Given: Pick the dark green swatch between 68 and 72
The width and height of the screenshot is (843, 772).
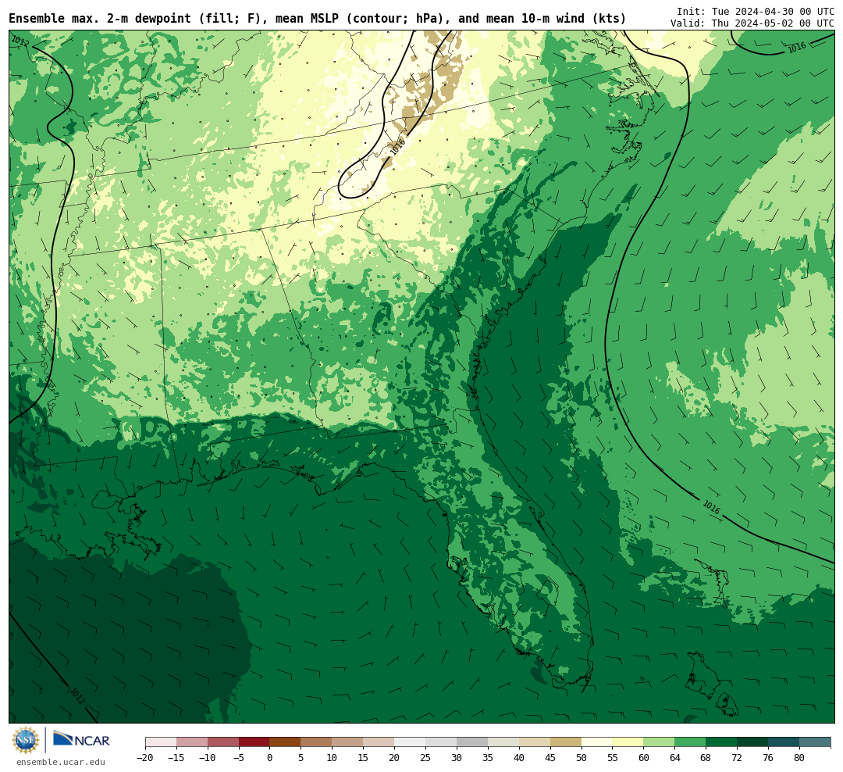Looking at the screenshot, I should point(722,742).
